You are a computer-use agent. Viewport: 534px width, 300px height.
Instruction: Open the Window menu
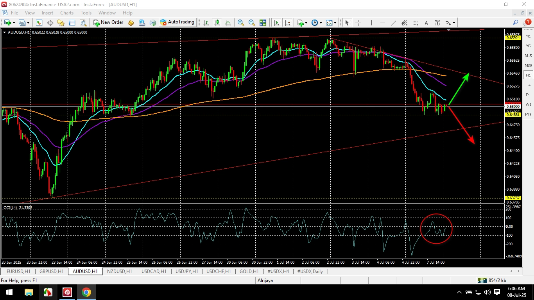click(x=107, y=13)
